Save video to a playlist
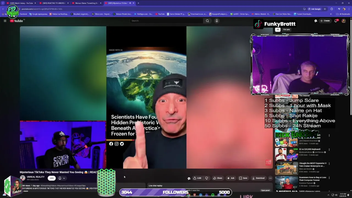The width and height of the screenshot is (352, 198). (x=243, y=178)
